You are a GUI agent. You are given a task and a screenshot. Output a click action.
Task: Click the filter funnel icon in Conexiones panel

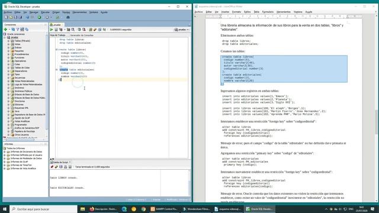click(18, 29)
